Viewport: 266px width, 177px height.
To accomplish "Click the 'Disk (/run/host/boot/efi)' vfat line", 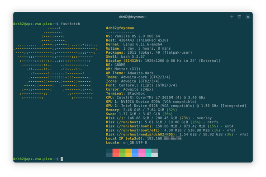I will pos(171,130).
